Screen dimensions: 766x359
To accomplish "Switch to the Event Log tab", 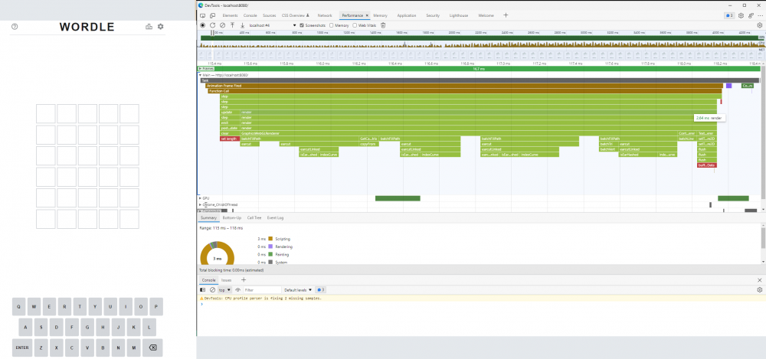I will point(275,217).
